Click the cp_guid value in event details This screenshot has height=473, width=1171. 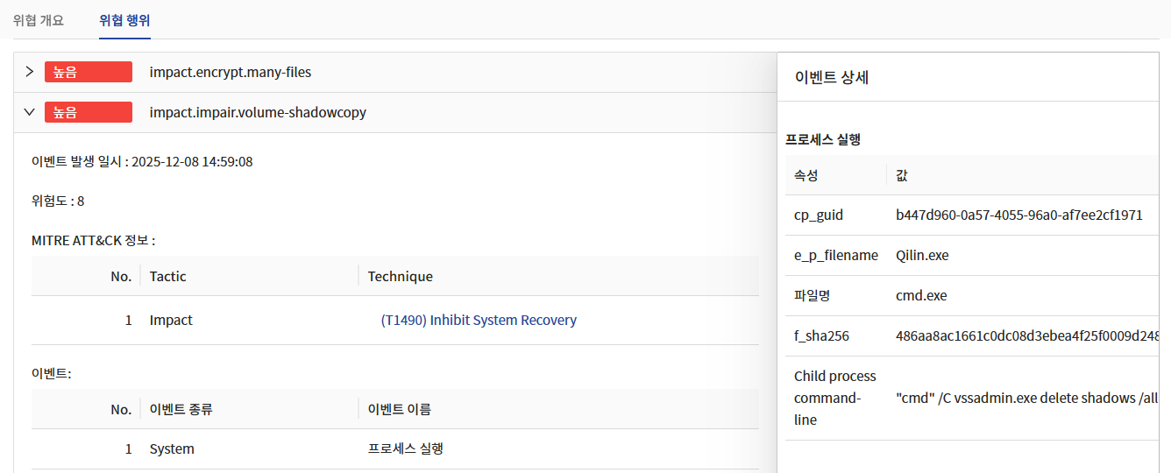click(1019, 215)
